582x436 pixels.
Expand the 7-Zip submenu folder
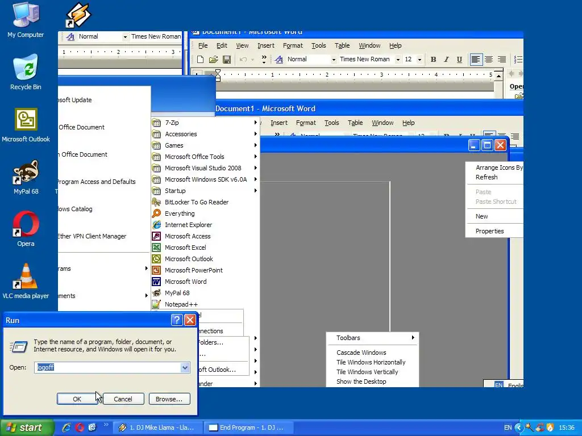(205, 123)
